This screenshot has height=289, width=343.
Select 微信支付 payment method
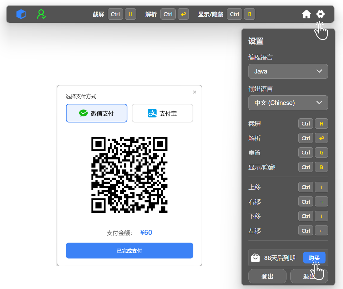click(x=96, y=113)
